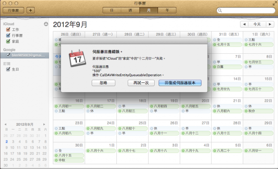The height and width of the screenshot is (169, 278).
Task: Select the 月 month view tab
Action: (x=149, y=10)
